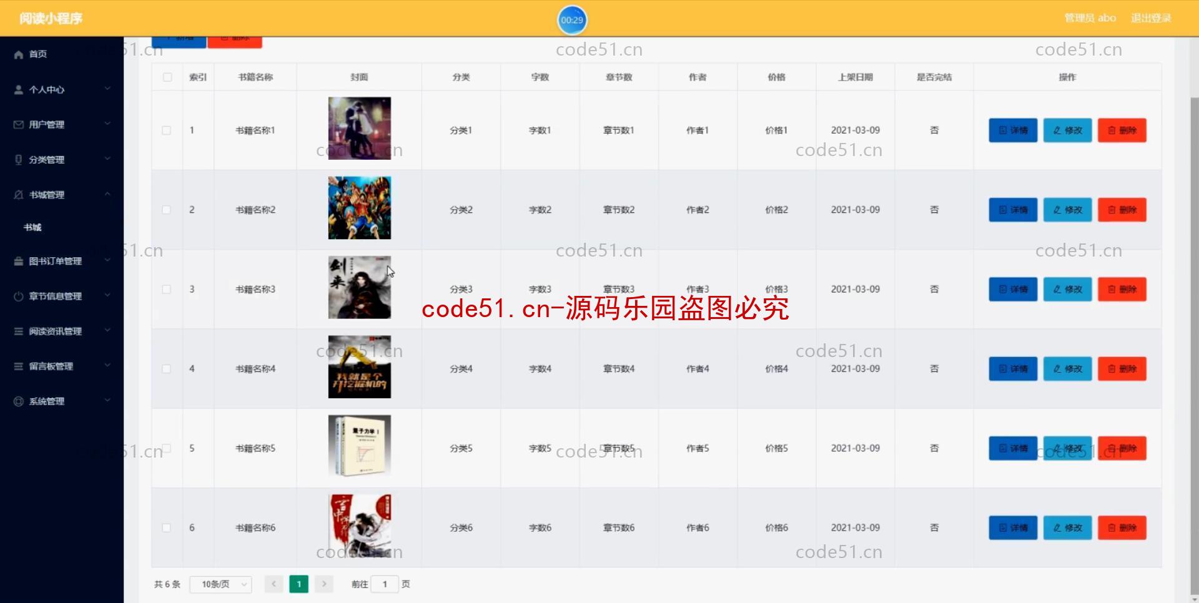Screen dimensions: 1199x603
Task: Click the 前往 page number input field
Action: coord(385,584)
